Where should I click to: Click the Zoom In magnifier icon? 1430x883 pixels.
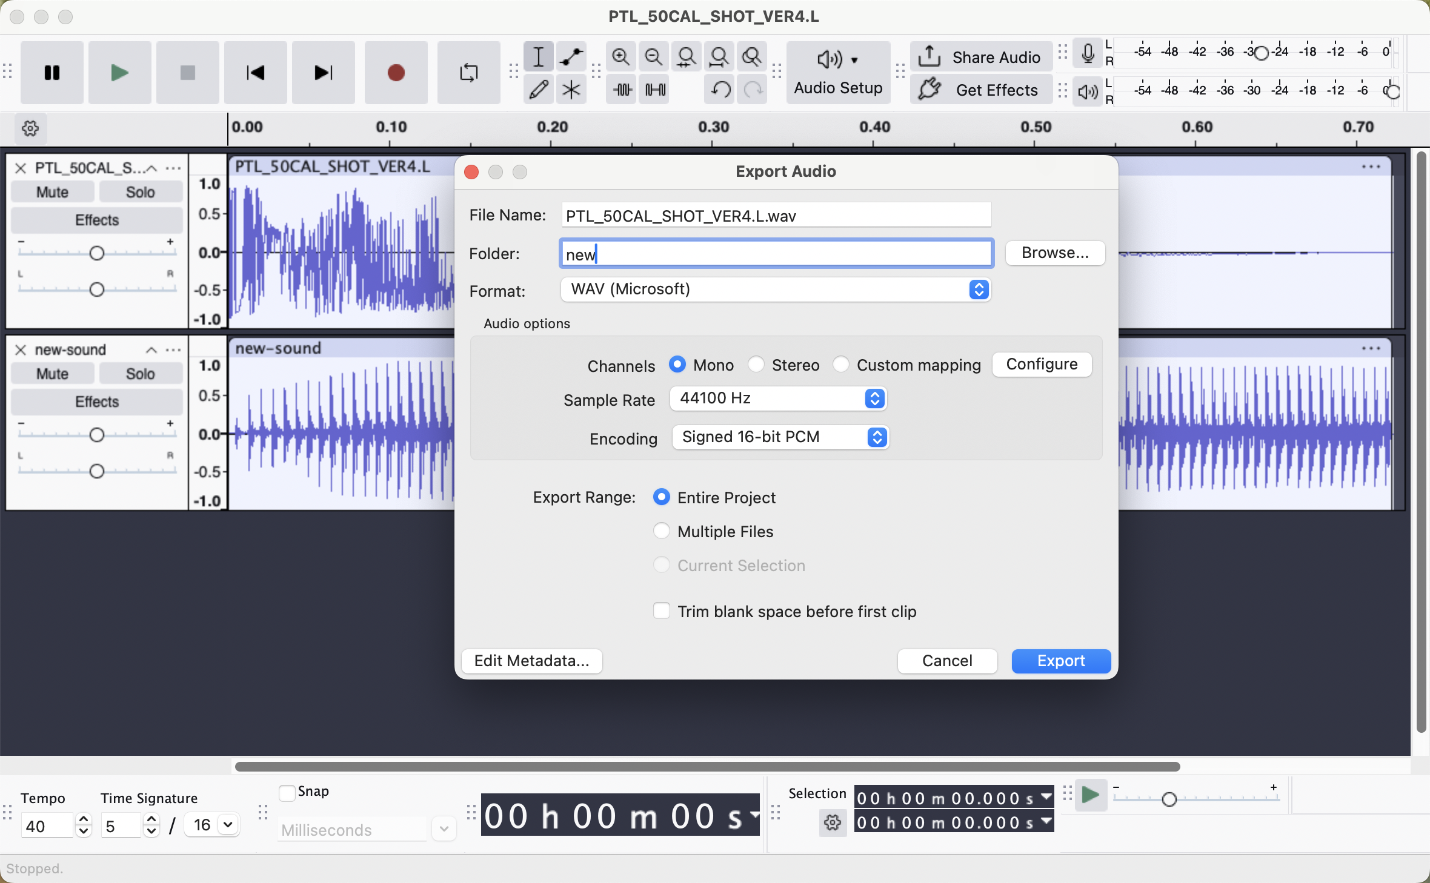click(x=620, y=57)
